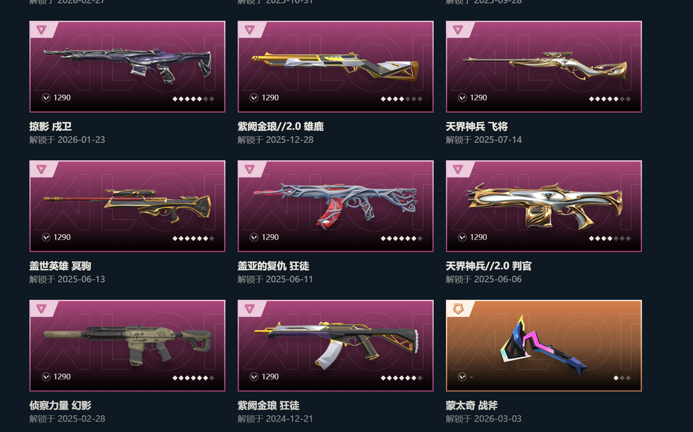Click level diamonds on 紫阙金琅//2.0 雄鹿 card
The height and width of the screenshot is (432, 693).
tap(401, 99)
